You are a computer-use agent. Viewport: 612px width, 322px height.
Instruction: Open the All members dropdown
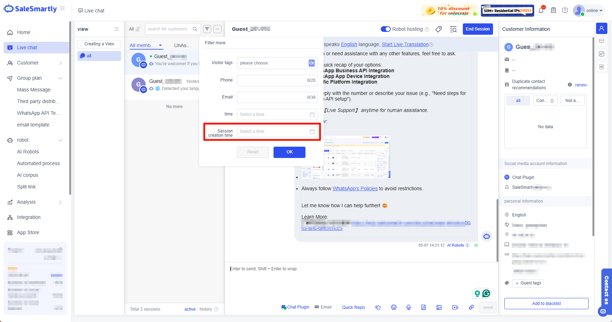(x=146, y=45)
